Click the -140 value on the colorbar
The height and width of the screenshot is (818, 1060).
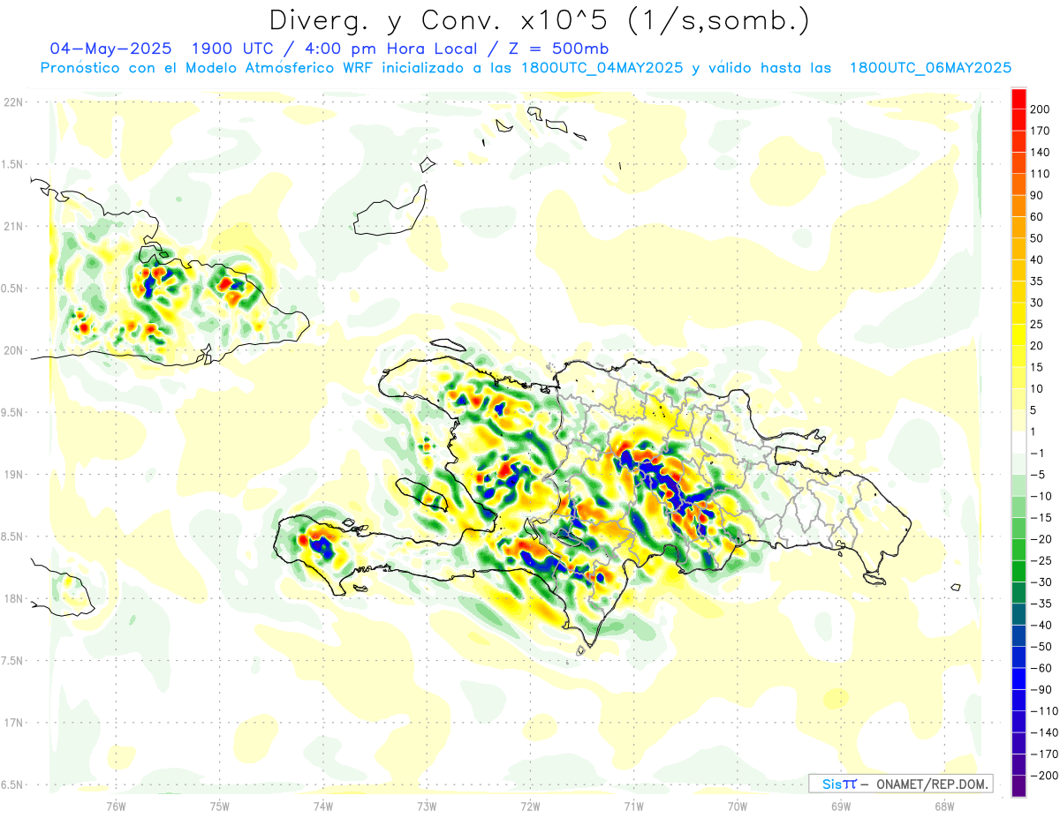pyautogui.click(x=1045, y=732)
